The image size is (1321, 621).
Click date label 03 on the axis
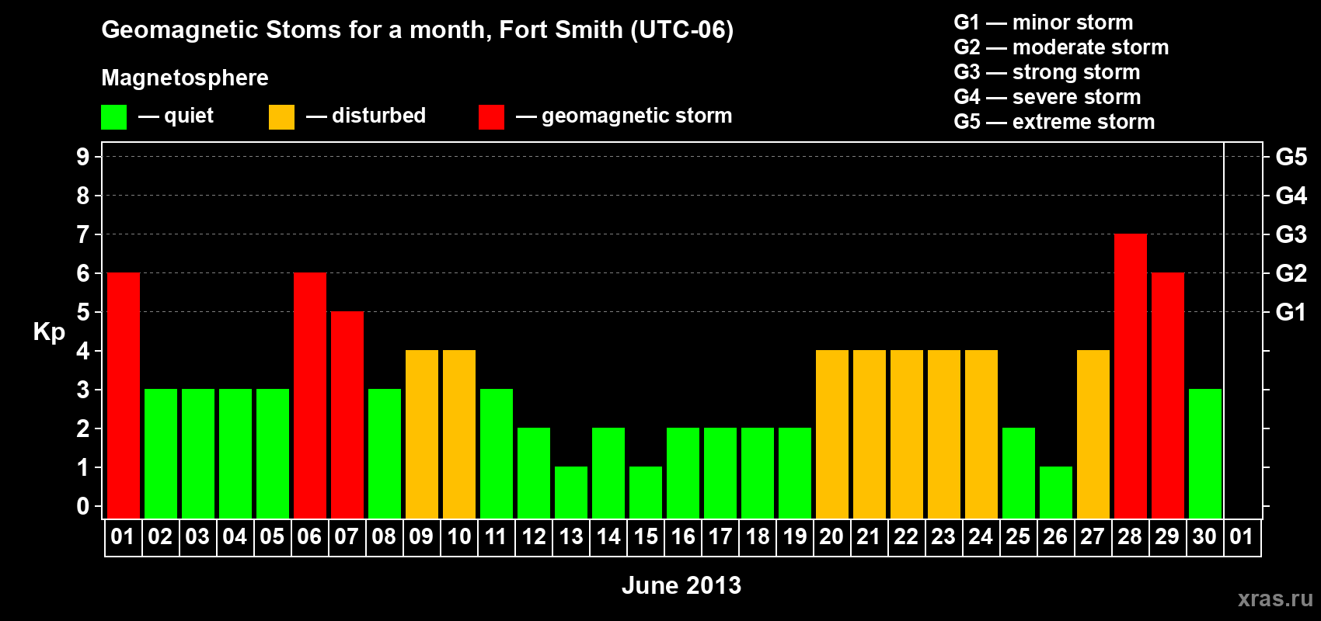pyautogui.click(x=197, y=536)
